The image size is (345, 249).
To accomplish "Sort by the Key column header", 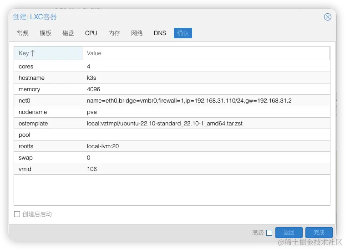I will [48, 53].
